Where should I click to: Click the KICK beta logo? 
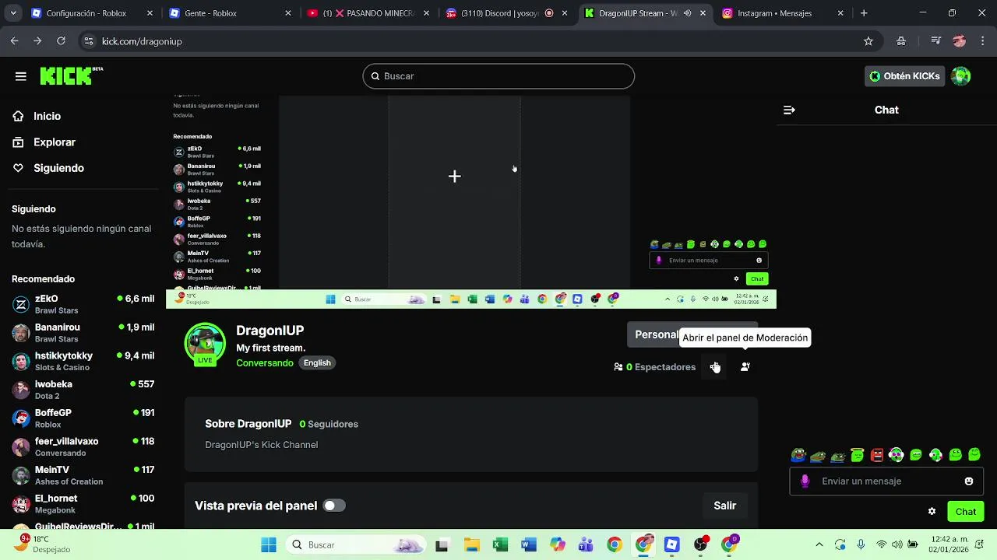[71, 75]
